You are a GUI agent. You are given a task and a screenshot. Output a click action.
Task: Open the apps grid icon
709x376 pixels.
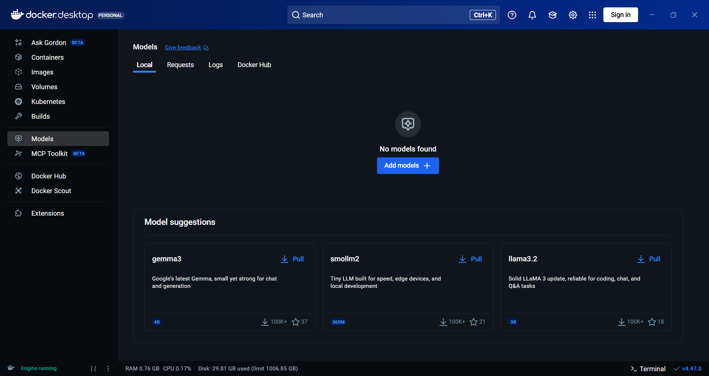[592, 15]
